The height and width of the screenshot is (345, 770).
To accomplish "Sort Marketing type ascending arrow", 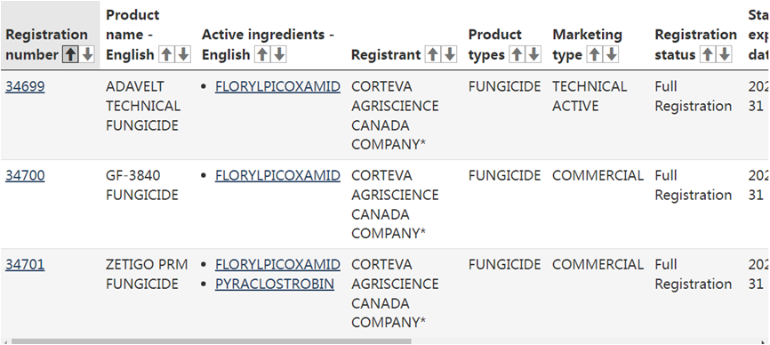I will (594, 54).
